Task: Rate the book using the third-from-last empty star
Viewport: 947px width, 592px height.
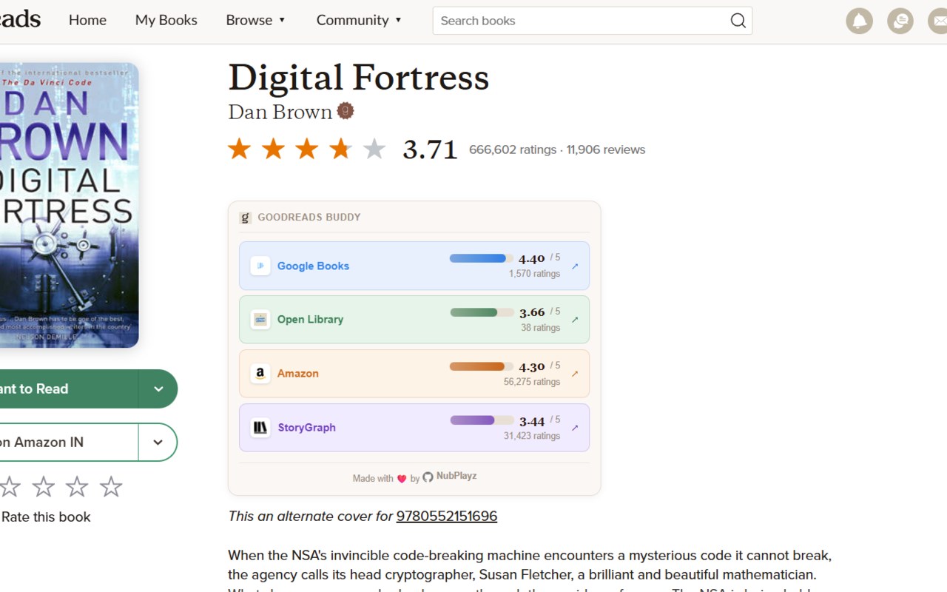Action: click(44, 487)
